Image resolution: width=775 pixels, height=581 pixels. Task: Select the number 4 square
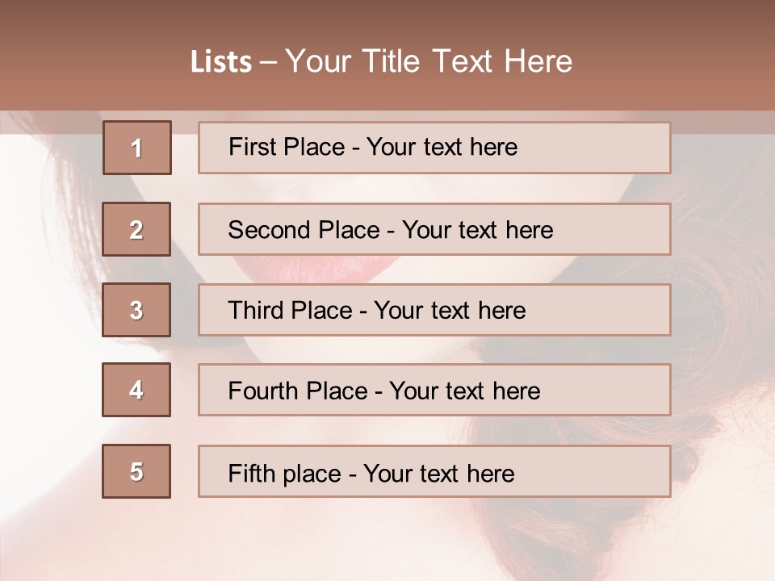136,390
